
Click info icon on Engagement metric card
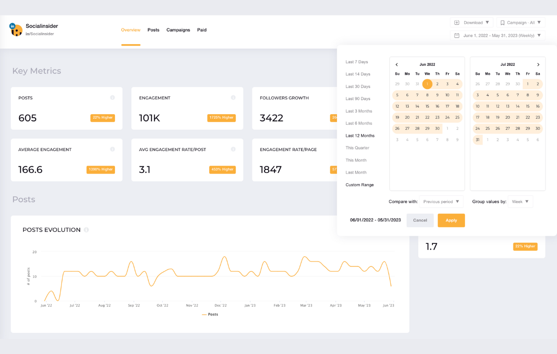pos(233,98)
